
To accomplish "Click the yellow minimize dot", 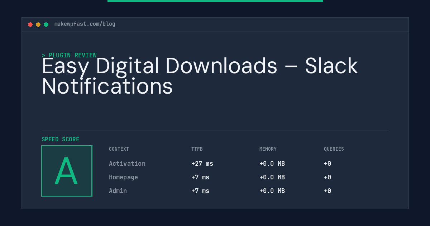I will tap(38, 25).
